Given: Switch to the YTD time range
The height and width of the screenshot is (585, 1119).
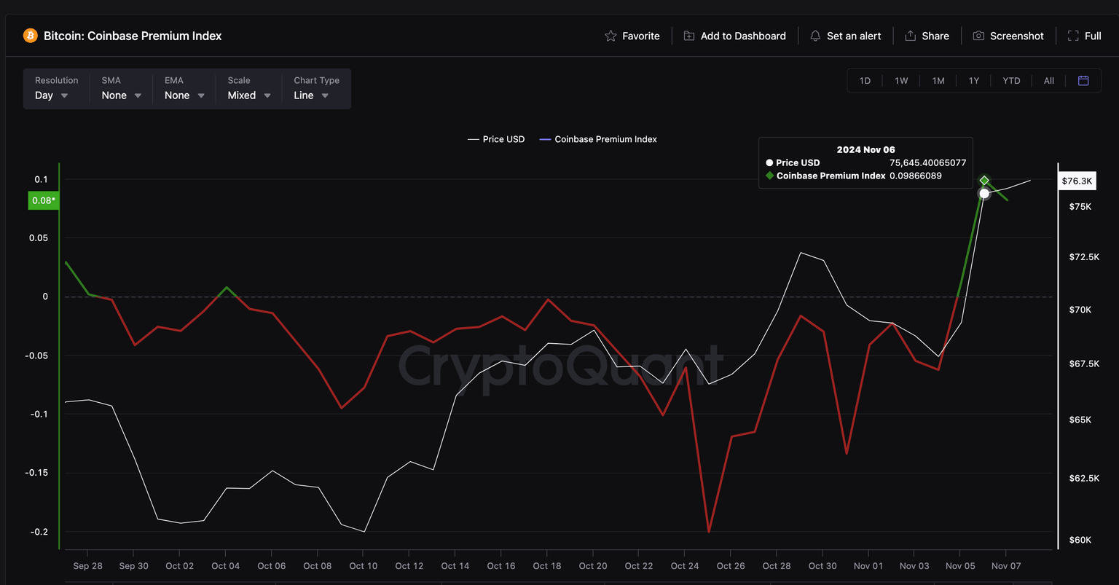Looking at the screenshot, I should [x=1011, y=81].
